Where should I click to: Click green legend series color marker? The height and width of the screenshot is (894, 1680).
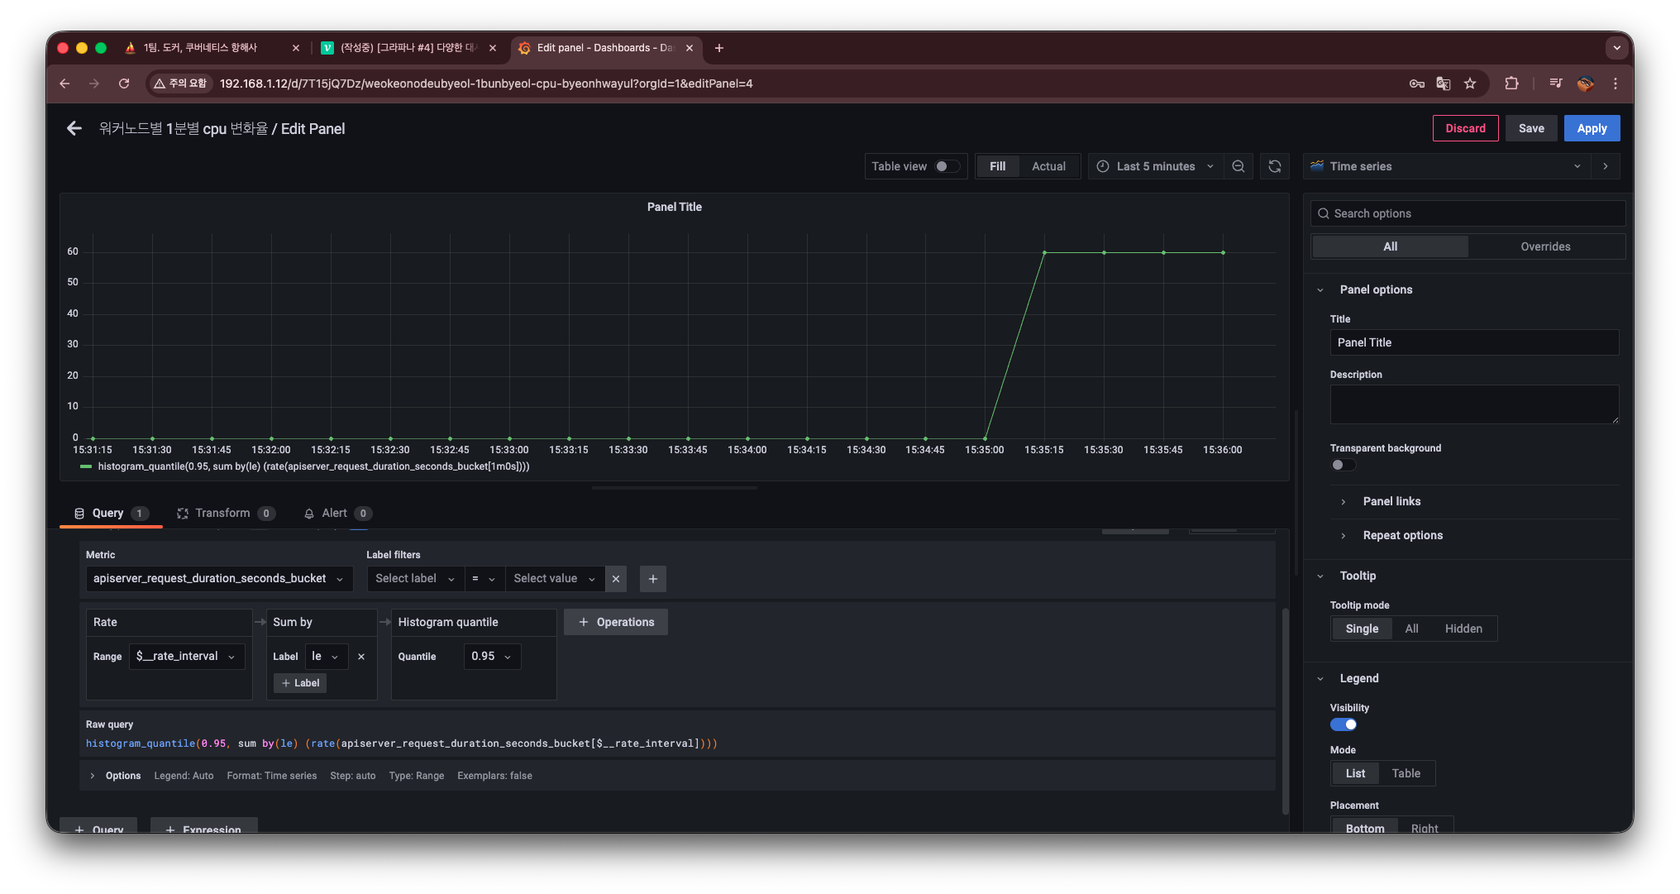pos(86,466)
